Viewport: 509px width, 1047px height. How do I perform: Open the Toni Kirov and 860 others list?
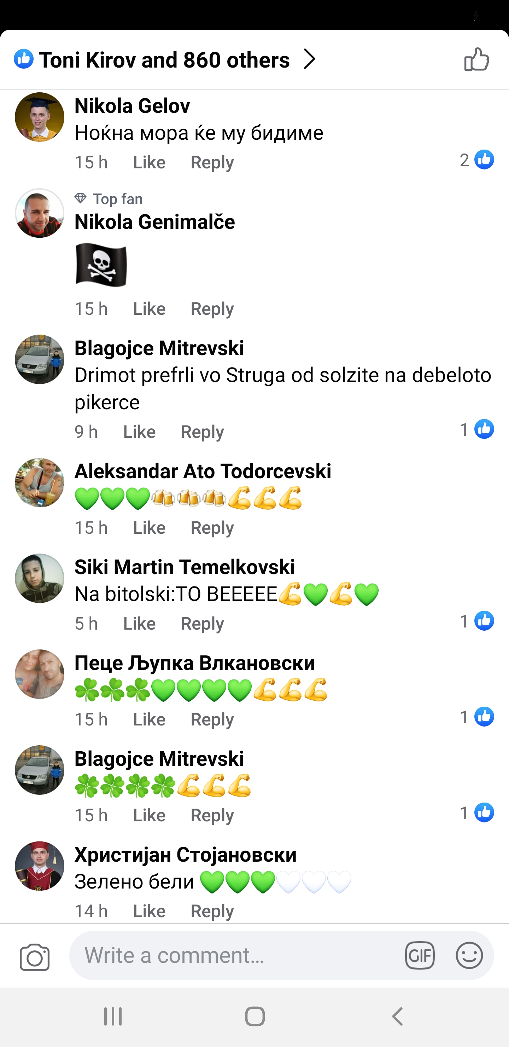click(x=164, y=60)
